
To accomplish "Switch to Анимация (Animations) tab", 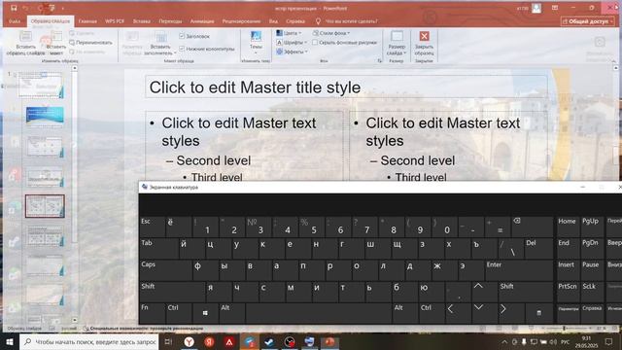I will point(202,21).
